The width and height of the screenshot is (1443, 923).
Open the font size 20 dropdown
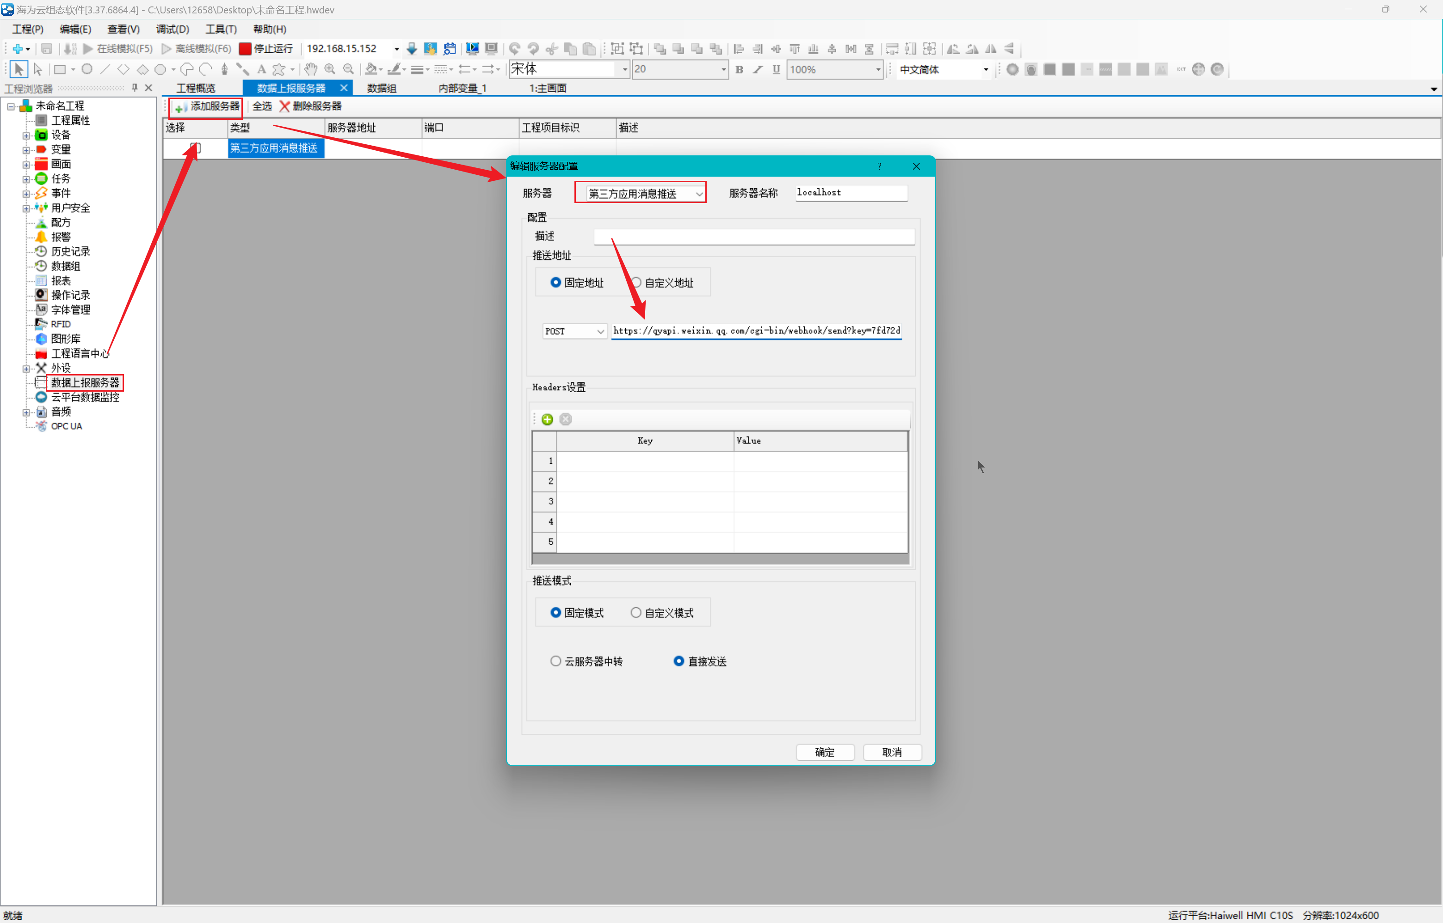(723, 69)
